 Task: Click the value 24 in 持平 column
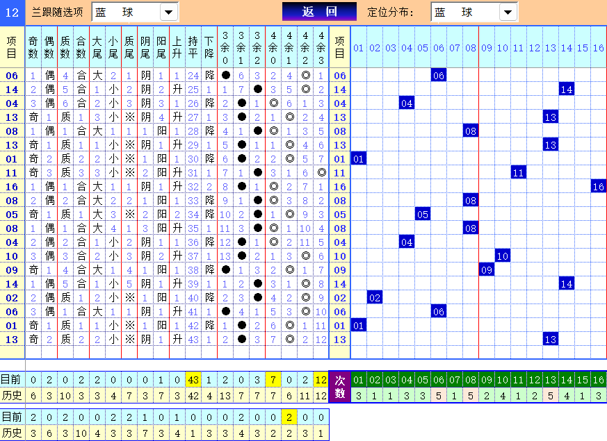193,76
